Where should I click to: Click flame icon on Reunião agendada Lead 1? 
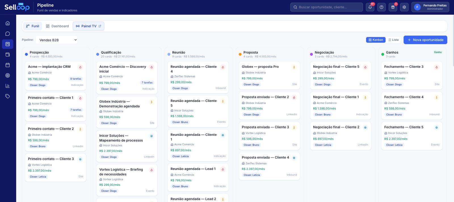[x=223, y=169]
